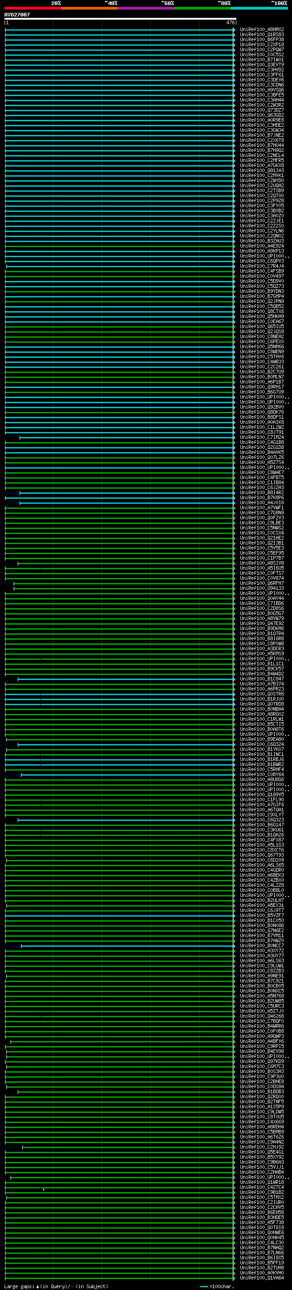292x1290 pixels.
Task: Select the UniRef100_Q47E92 hit label
Action: coord(261,623)
